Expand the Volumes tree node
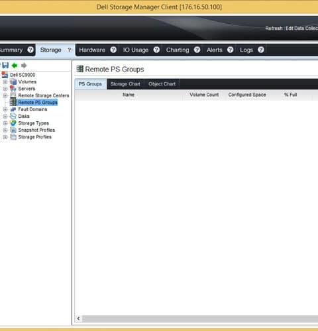The image size is (318, 331). point(5,82)
